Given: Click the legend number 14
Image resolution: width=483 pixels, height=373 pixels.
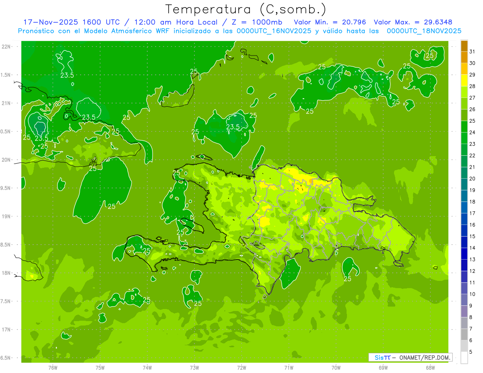Looking at the screenshot, I should coord(472,248).
